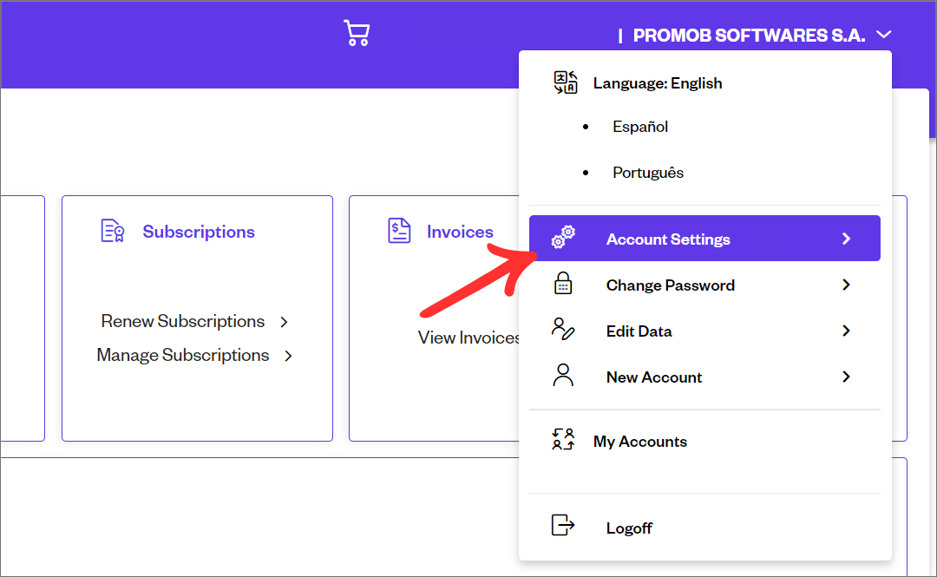Viewport: 937px width, 577px height.
Task: Expand the New Account chevron arrow
Action: coord(847,377)
